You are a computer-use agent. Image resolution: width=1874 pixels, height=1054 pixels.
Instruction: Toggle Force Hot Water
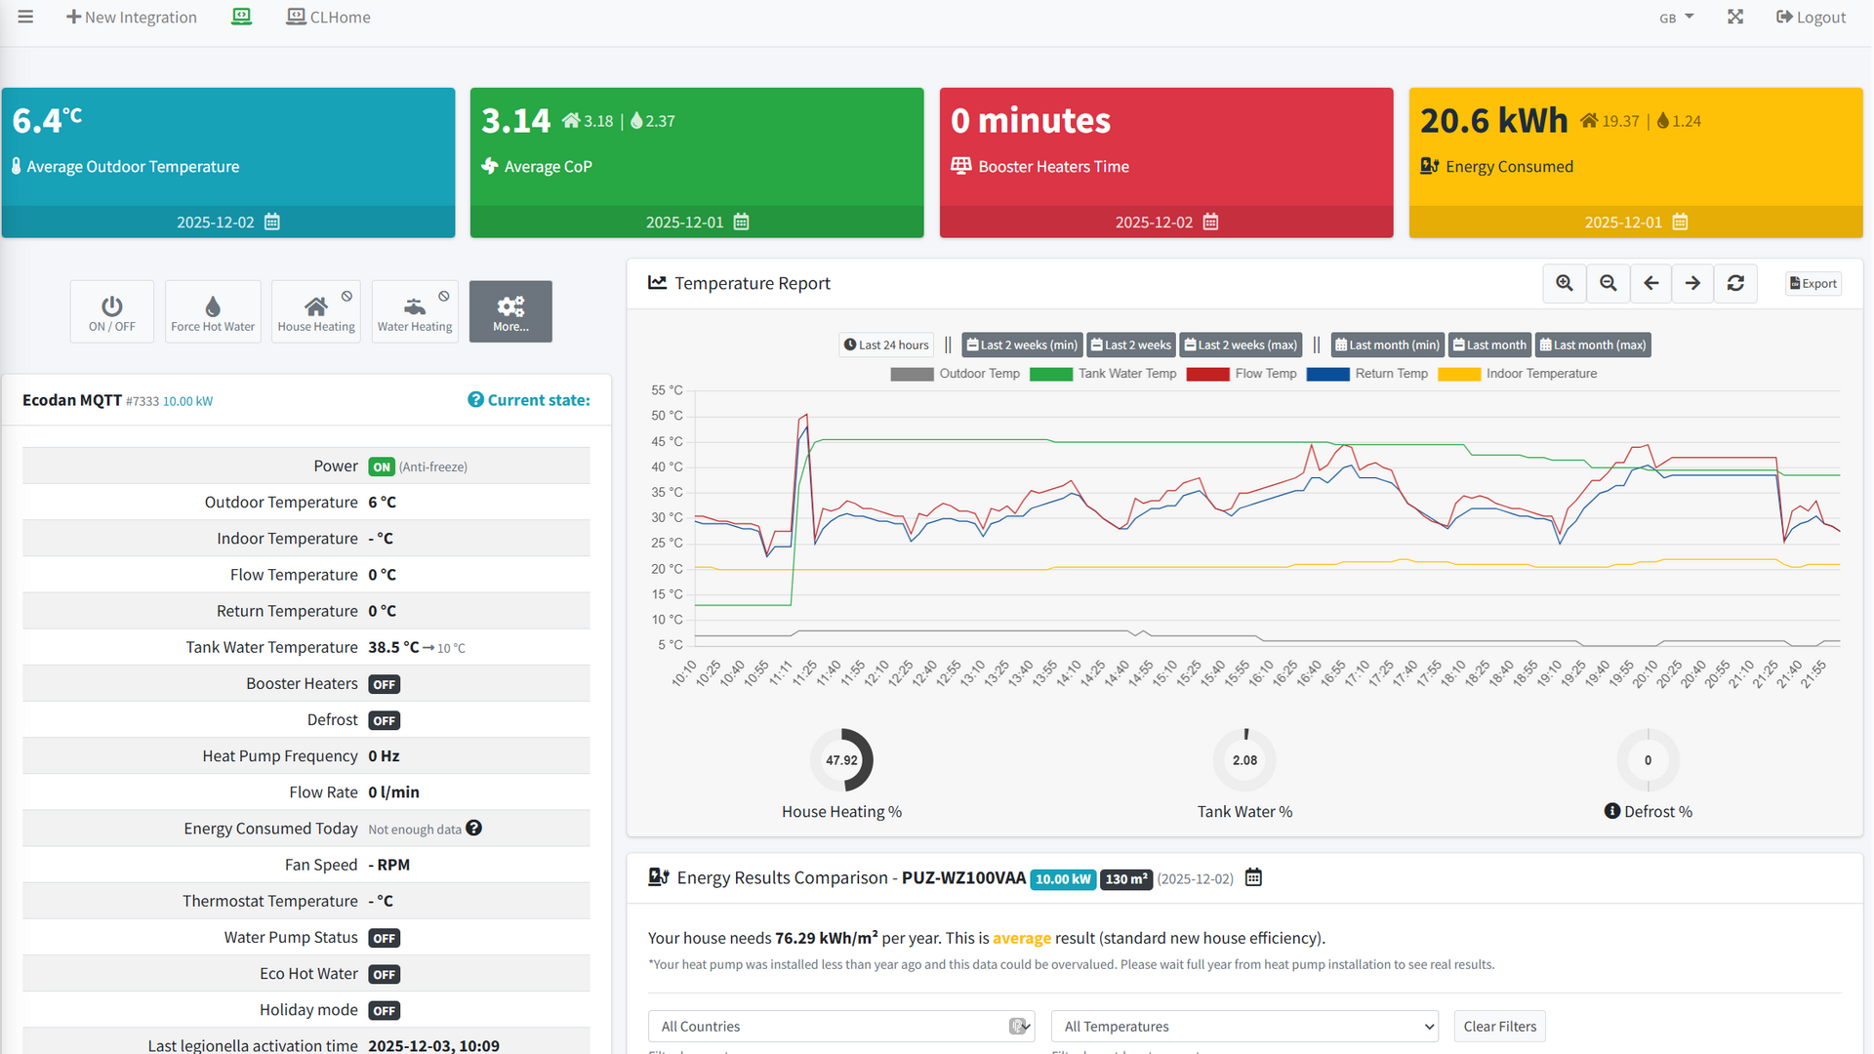tap(213, 311)
